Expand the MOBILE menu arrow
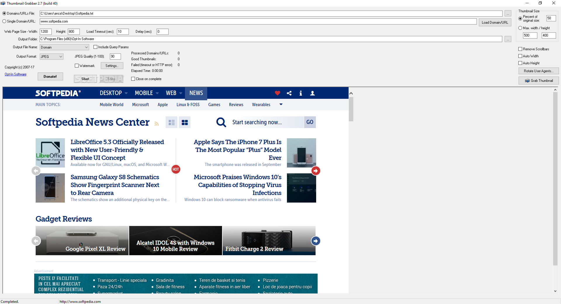Screen dimensions: 561x304 [157, 93]
